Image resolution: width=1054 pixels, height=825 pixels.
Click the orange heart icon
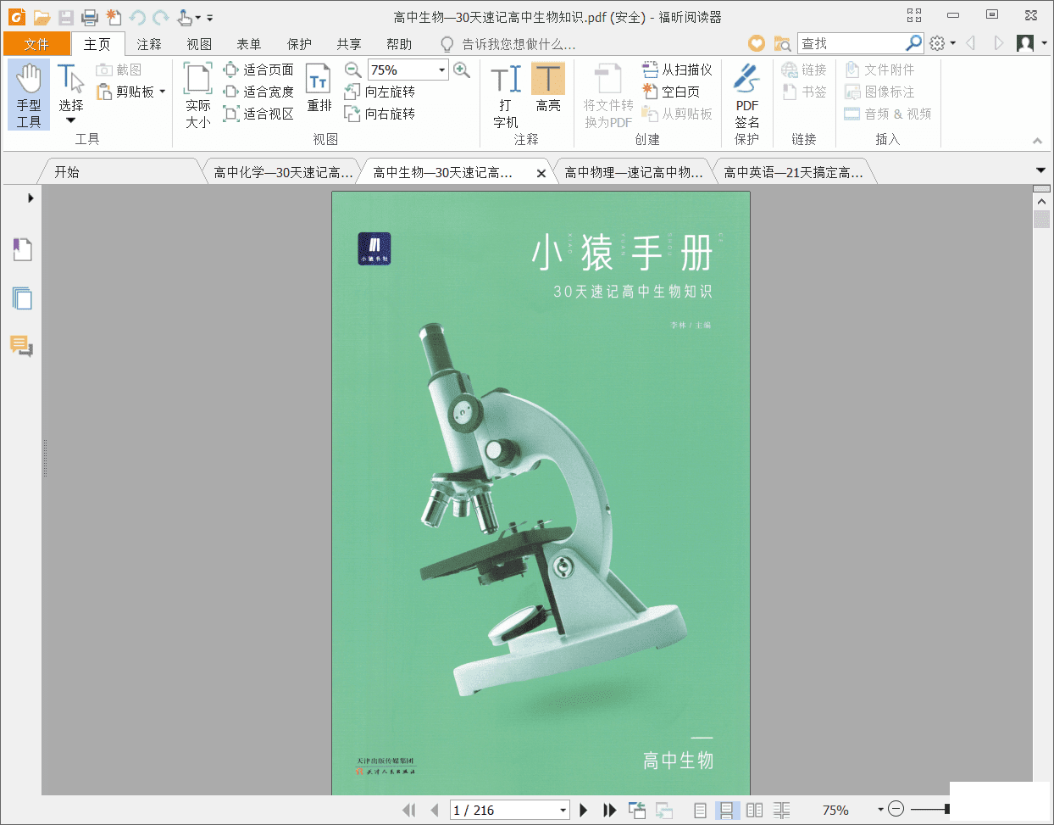point(757,43)
